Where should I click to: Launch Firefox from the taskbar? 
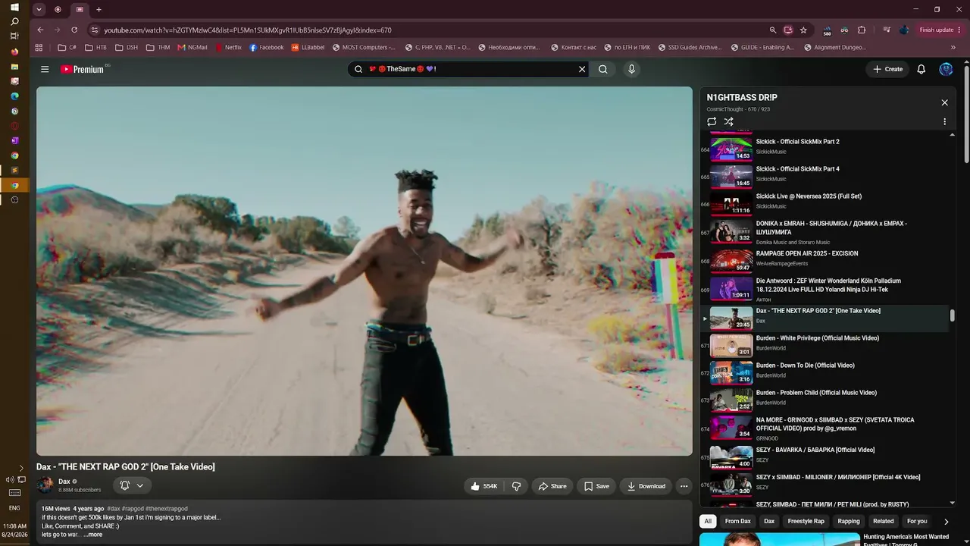(14, 52)
